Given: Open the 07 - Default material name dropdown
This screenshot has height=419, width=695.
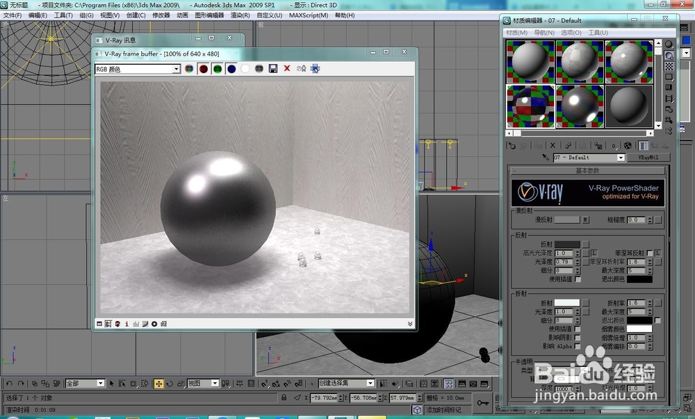Looking at the screenshot, I should click(621, 158).
